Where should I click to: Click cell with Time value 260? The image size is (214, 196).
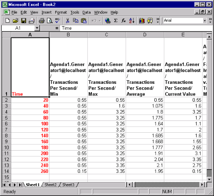click(x=30, y=171)
